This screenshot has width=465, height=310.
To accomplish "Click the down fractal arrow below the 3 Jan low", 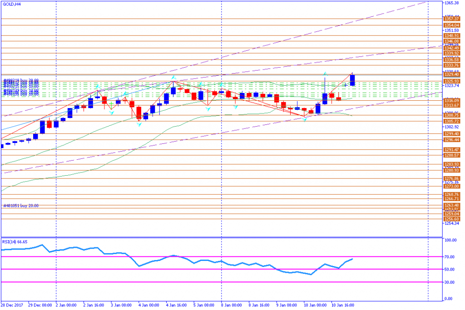I will pos(112,113).
